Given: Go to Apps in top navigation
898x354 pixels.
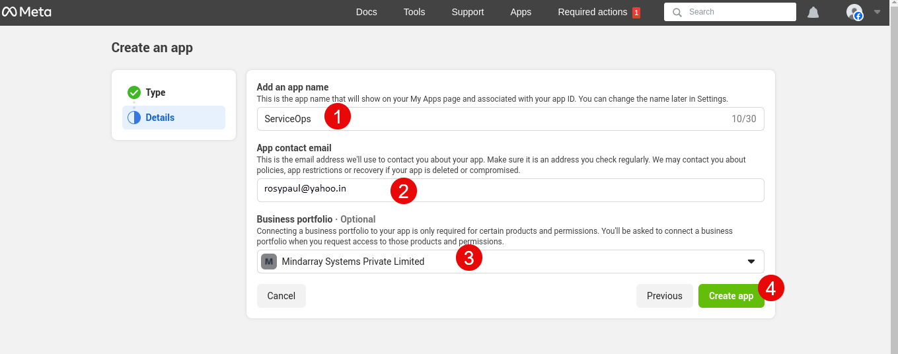Looking at the screenshot, I should [521, 12].
